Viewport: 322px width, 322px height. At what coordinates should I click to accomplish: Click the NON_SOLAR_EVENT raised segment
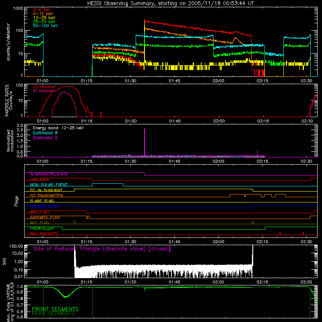click(x=107, y=184)
